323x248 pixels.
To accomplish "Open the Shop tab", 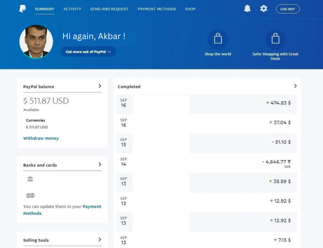I will pyautogui.click(x=190, y=9).
